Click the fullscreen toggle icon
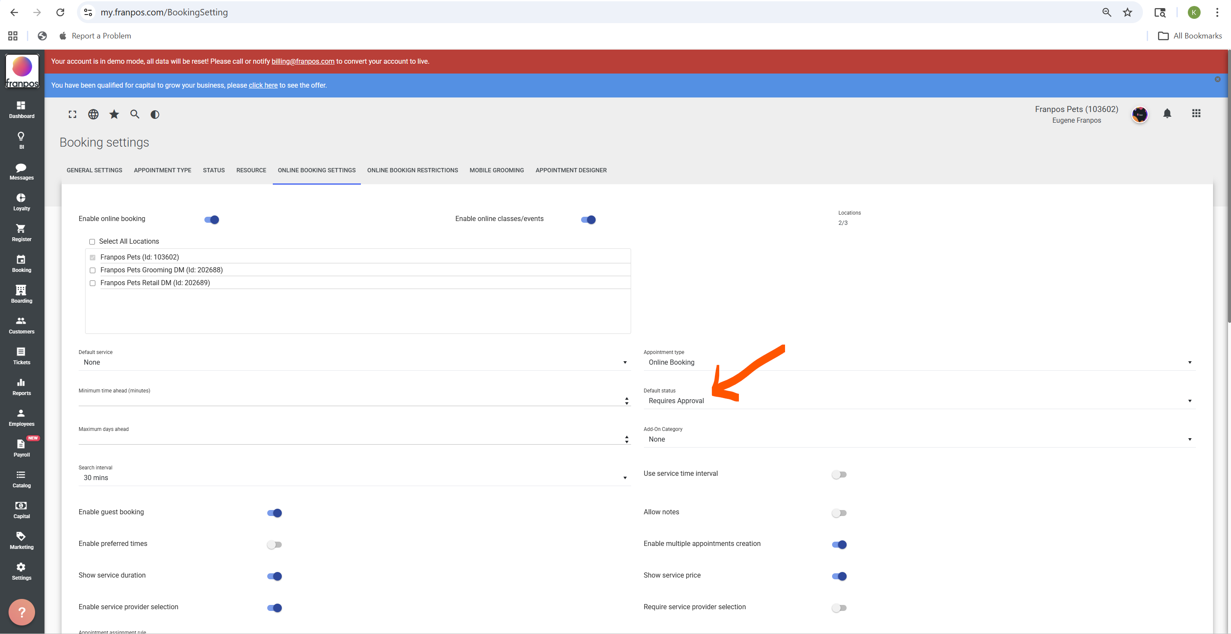 (x=72, y=115)
